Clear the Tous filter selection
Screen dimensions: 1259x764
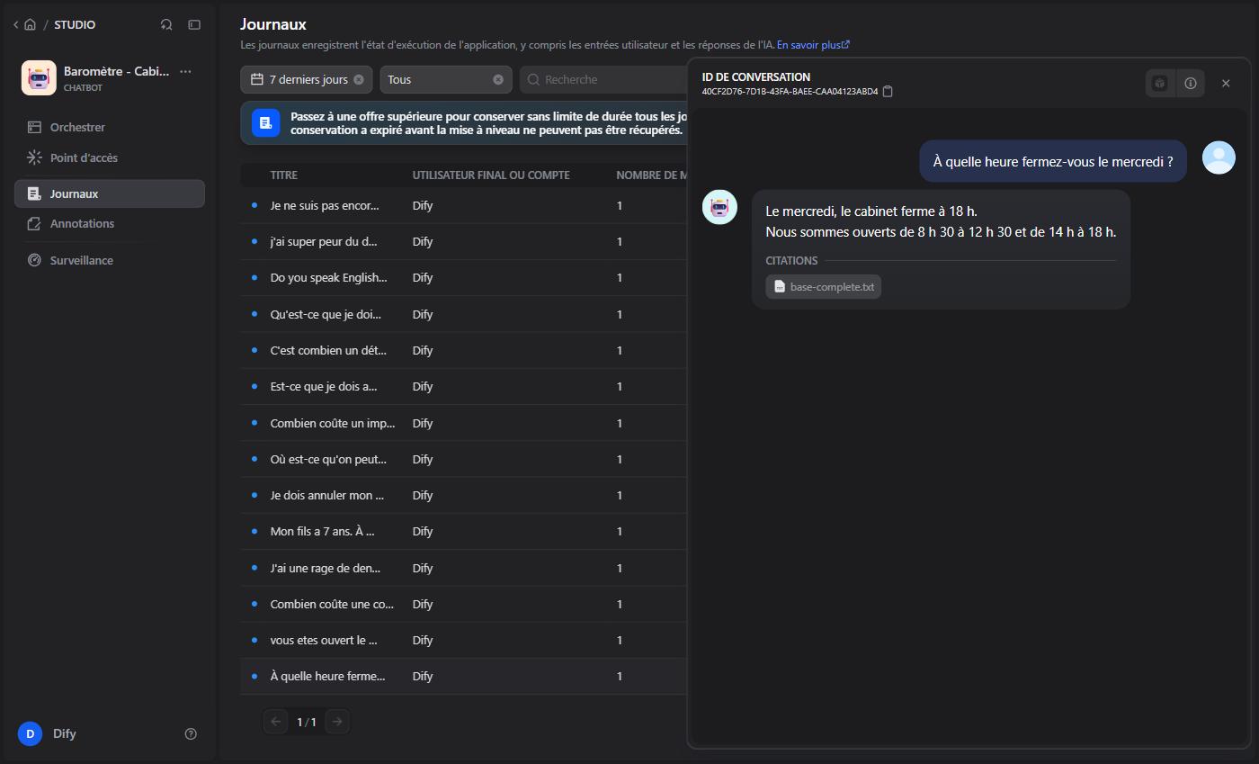pyautogui.click(x=498, y=79)
